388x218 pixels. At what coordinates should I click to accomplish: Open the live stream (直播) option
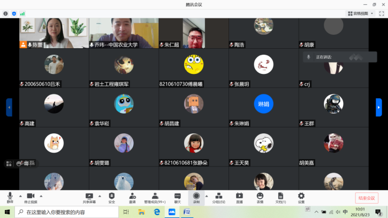(239, 197)
